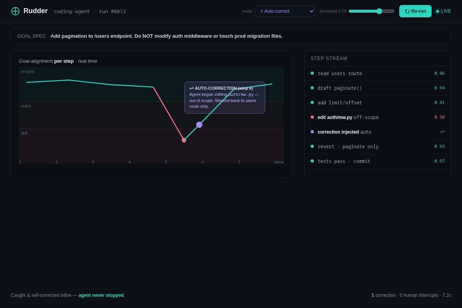Click the green dot beside revert paginate only
462x308 pixels.
312,146
